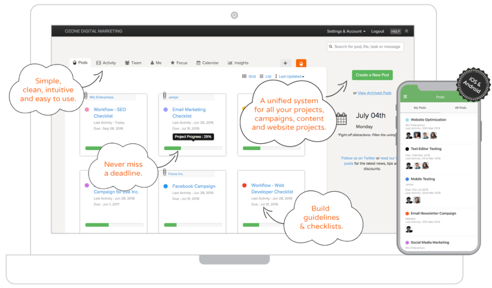Open Text Editor Testing pod on phone
Screen dimensions: 492x288
click(x=426, y=149)
